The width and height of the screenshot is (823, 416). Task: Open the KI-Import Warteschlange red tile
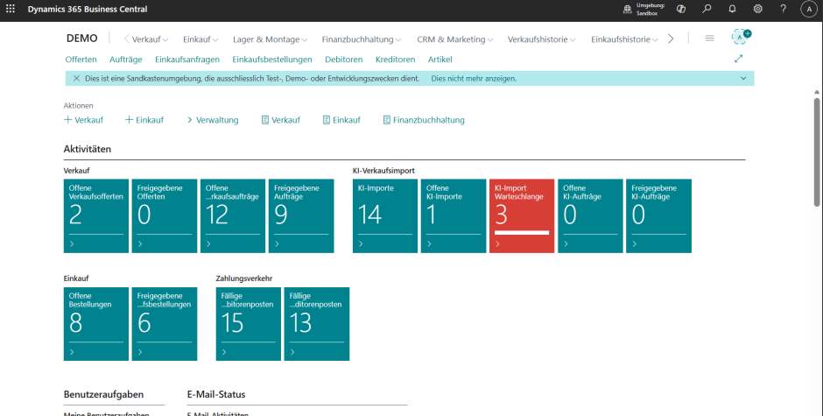click(522, 215)
